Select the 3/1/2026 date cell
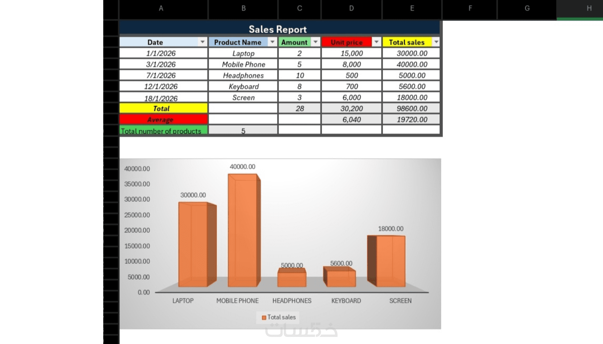The width and height of the screenshot is (603, 344). (163, 64)
